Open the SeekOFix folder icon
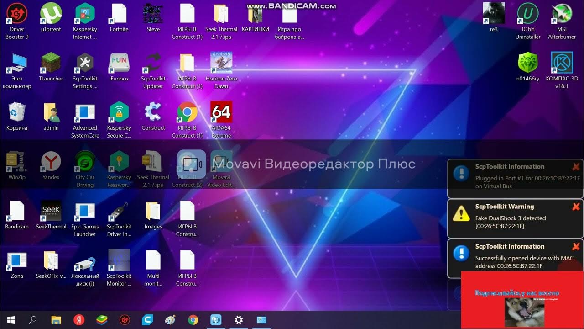 (x=51, y=260)
